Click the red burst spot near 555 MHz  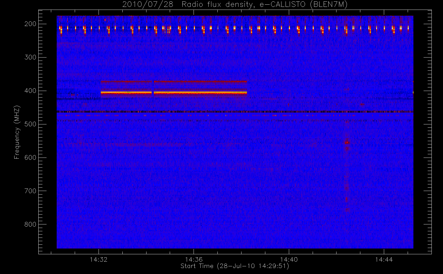click(x=347, y=142)
